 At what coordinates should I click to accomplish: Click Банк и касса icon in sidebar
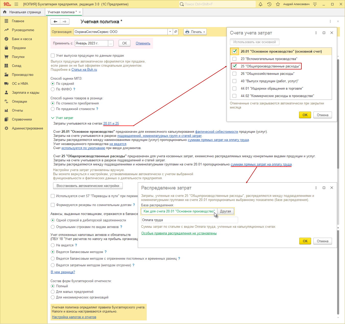click(6, 39)
